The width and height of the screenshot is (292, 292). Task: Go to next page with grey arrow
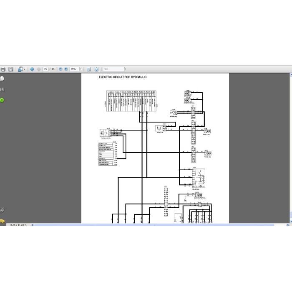[39, 69]
